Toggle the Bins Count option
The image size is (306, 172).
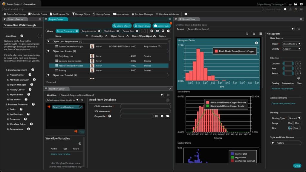click(x=290, y=128)
